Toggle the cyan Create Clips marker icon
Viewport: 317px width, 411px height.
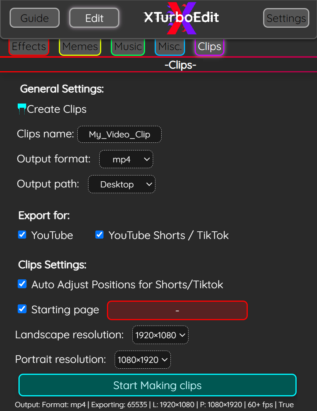(x=21, y=109)
